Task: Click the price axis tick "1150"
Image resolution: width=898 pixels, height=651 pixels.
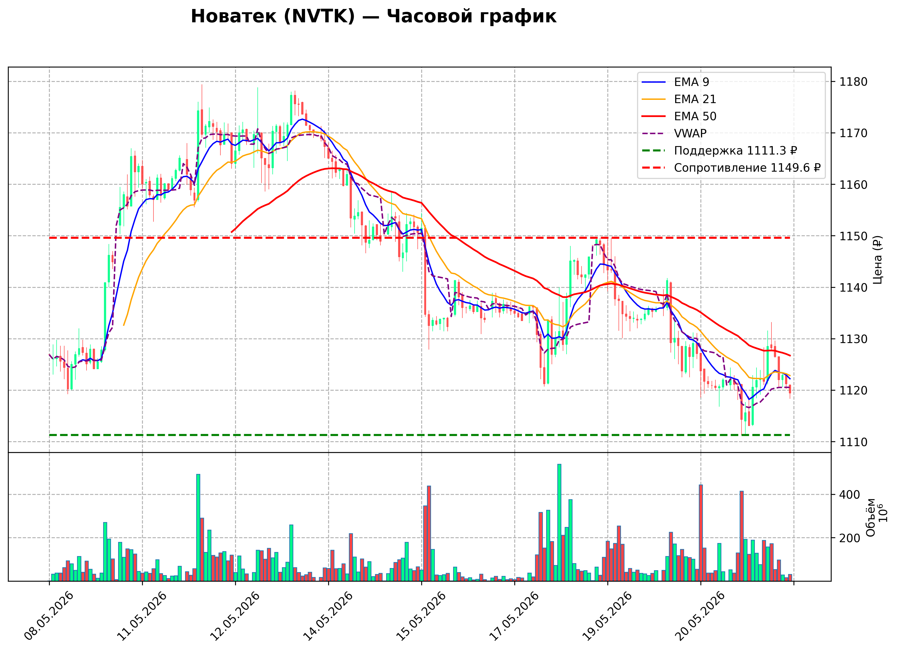Action: click(853, 236)
